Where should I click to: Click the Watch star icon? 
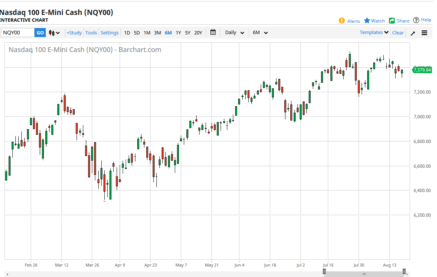pyautogui.click(x=367, y=21)
